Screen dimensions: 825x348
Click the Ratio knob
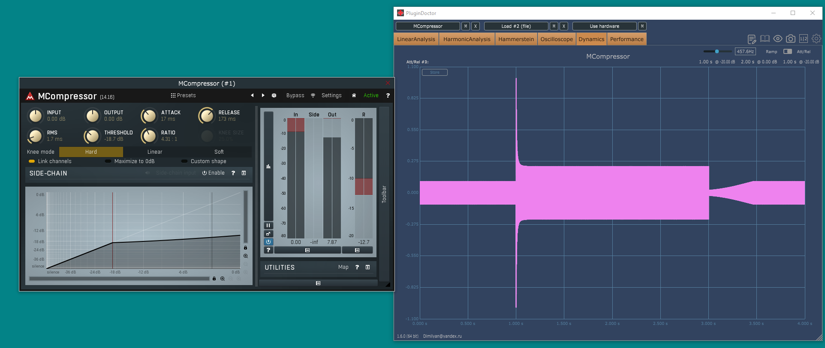pyautogui.click(x=149, y=136)
